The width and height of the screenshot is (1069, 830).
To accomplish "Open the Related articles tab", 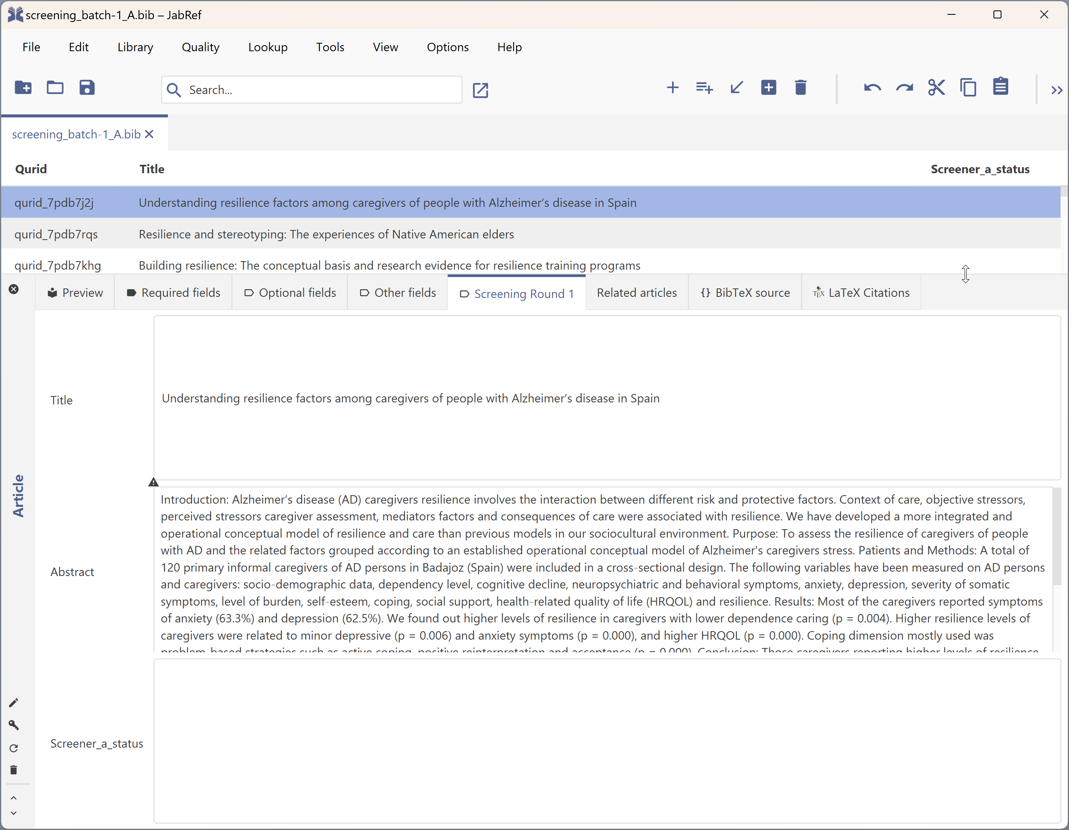I will pos(637,293).
